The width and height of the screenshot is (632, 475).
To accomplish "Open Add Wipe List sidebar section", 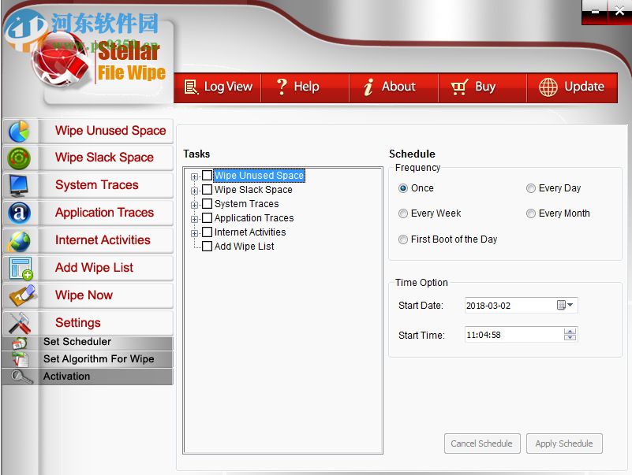I will click(88, 268).
